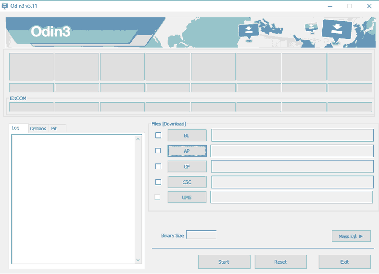
Task: Click the Binary Size field
Action: point(201,235)
